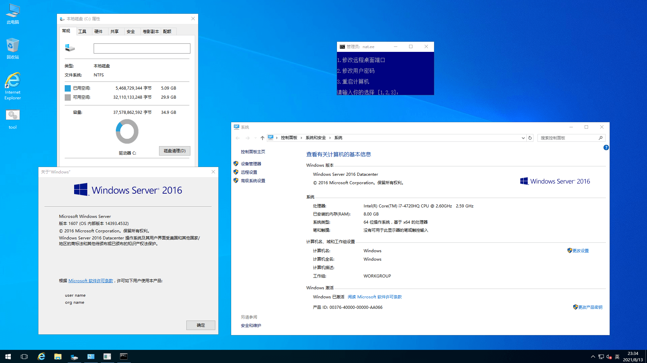The width and height of the screenshot is (647, 363).
Task: Click the used space blue color swatch
Action: point(68,88)
